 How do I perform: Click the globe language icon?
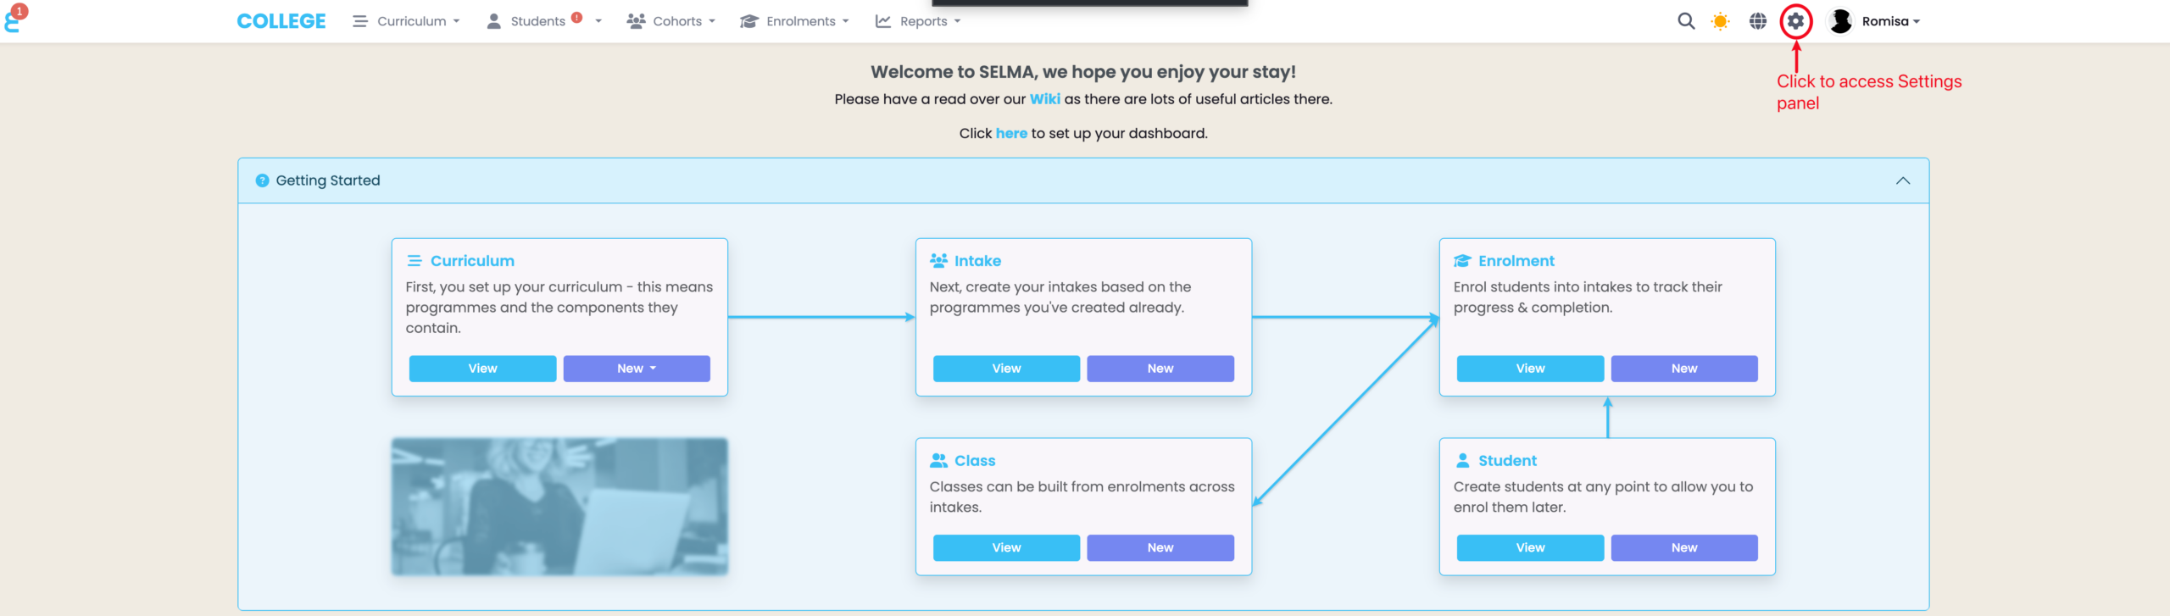coord(1758,21)
